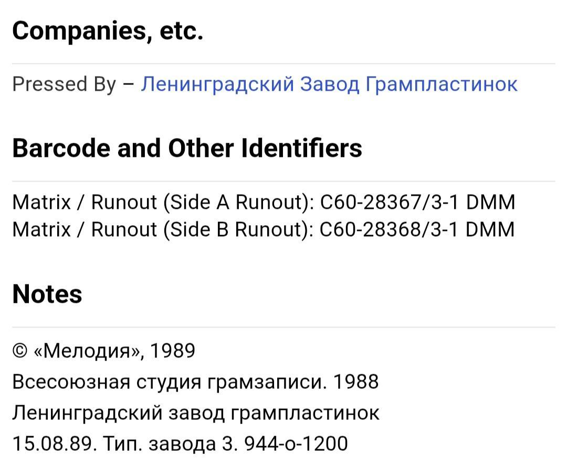Select the C60-28367/3-1 DMM runout value
Viewport: 567px width, 475px height.
point(418,202)
